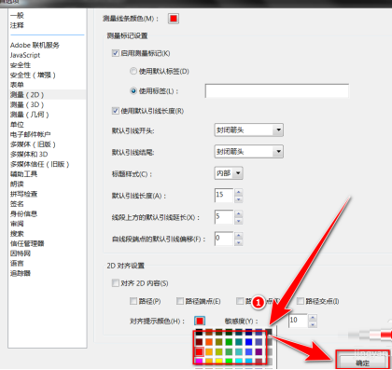Viewport: 392px width, 370px height.
Task: Check the 路径(P) option
Action: point(133,301)
